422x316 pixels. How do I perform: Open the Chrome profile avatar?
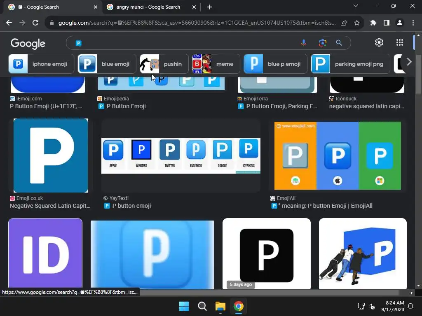[400, 23]
